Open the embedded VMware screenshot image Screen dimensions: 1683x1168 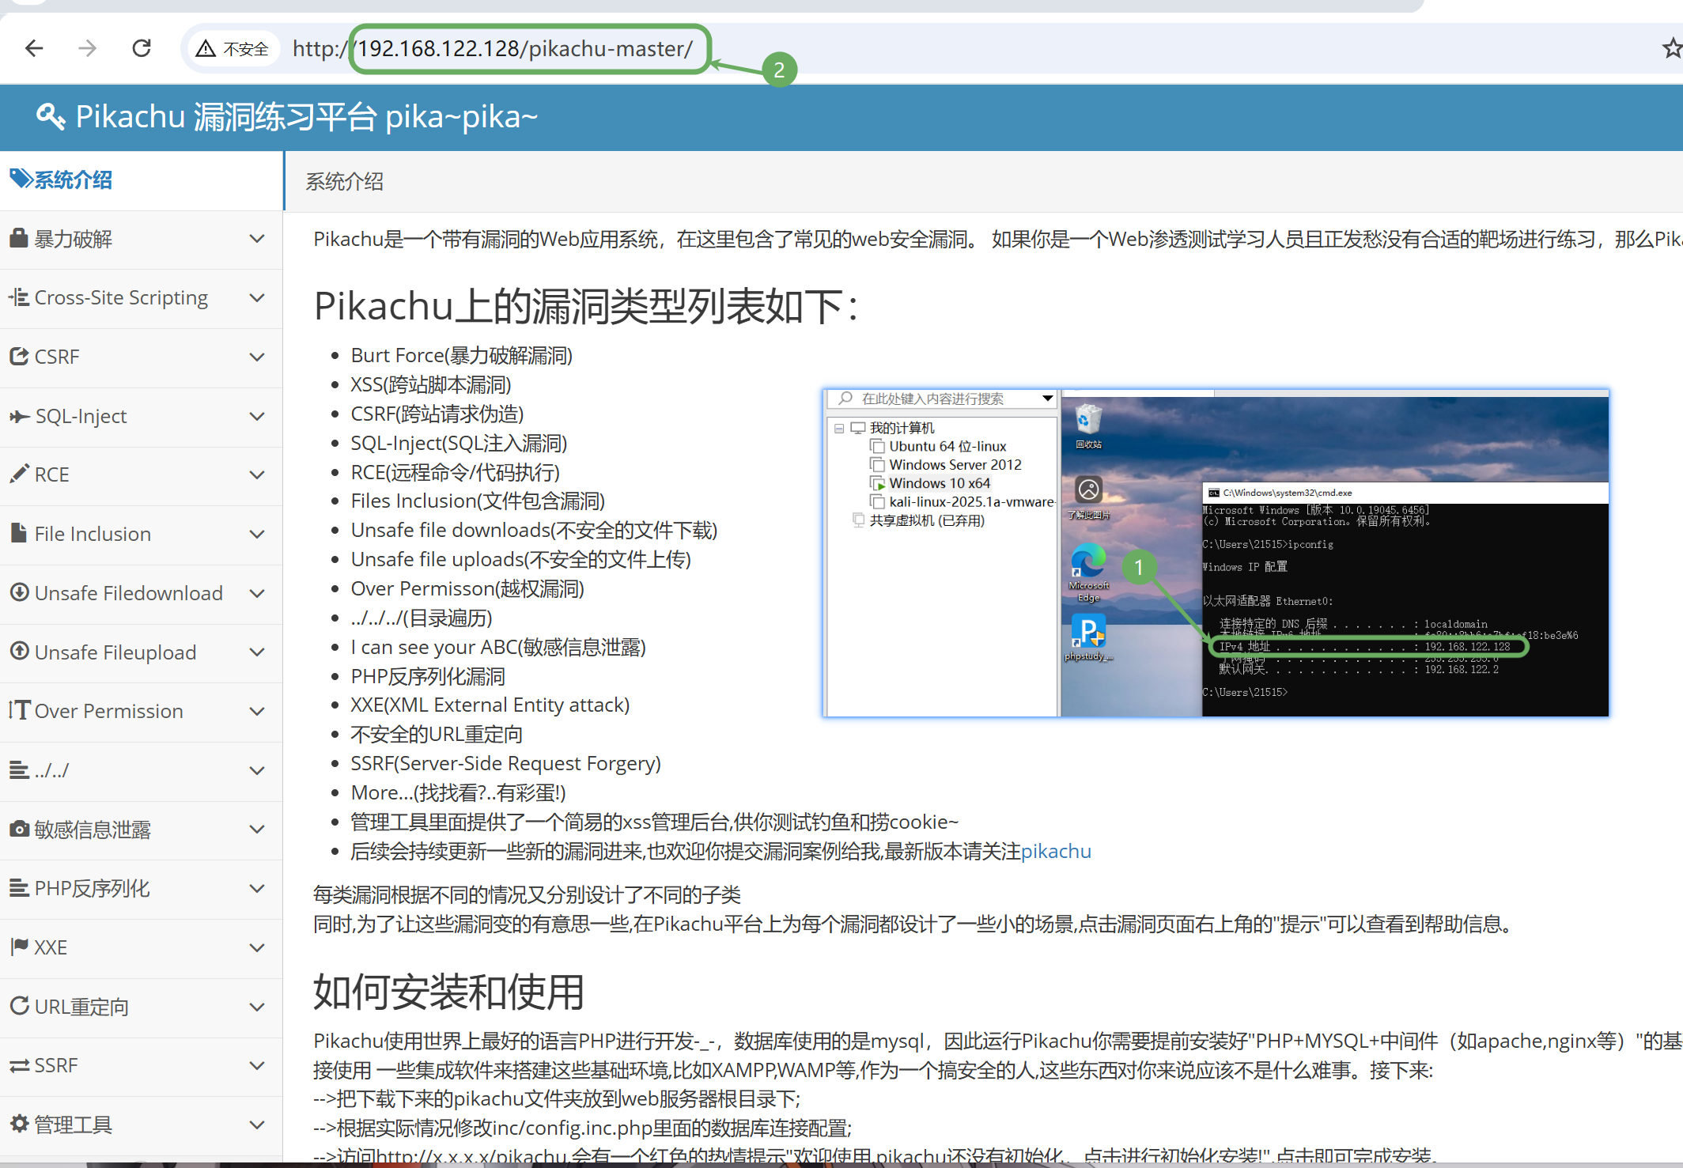1216,553
